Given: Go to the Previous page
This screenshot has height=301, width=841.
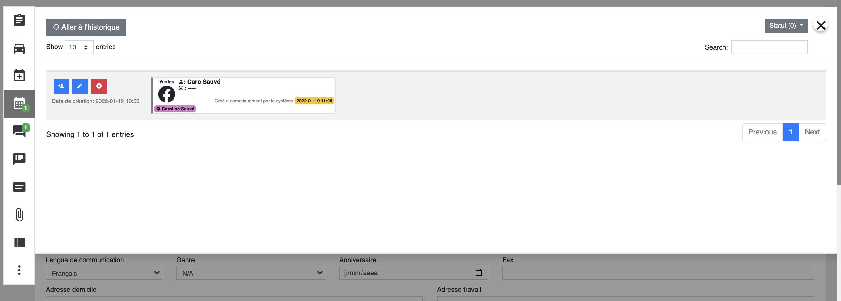Looking at the screenshot, I should click(762, 132).
